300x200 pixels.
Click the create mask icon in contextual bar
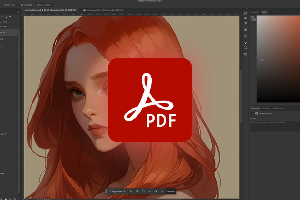point(143,191)
